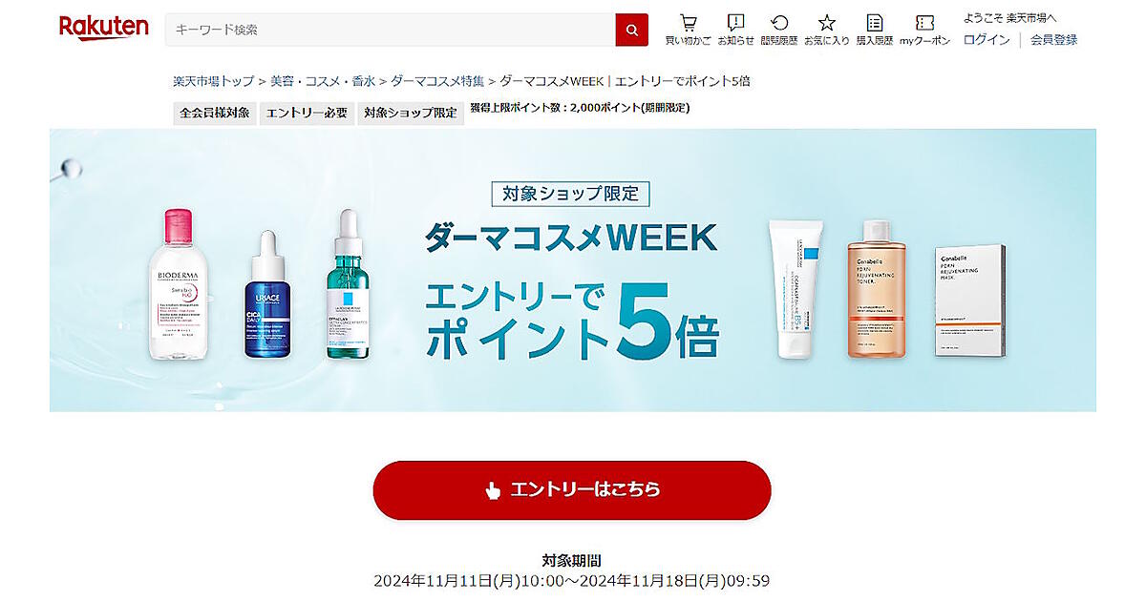Select the 全会員様対象 tag
1146x601 pixels.
click(x=215, y=113)
